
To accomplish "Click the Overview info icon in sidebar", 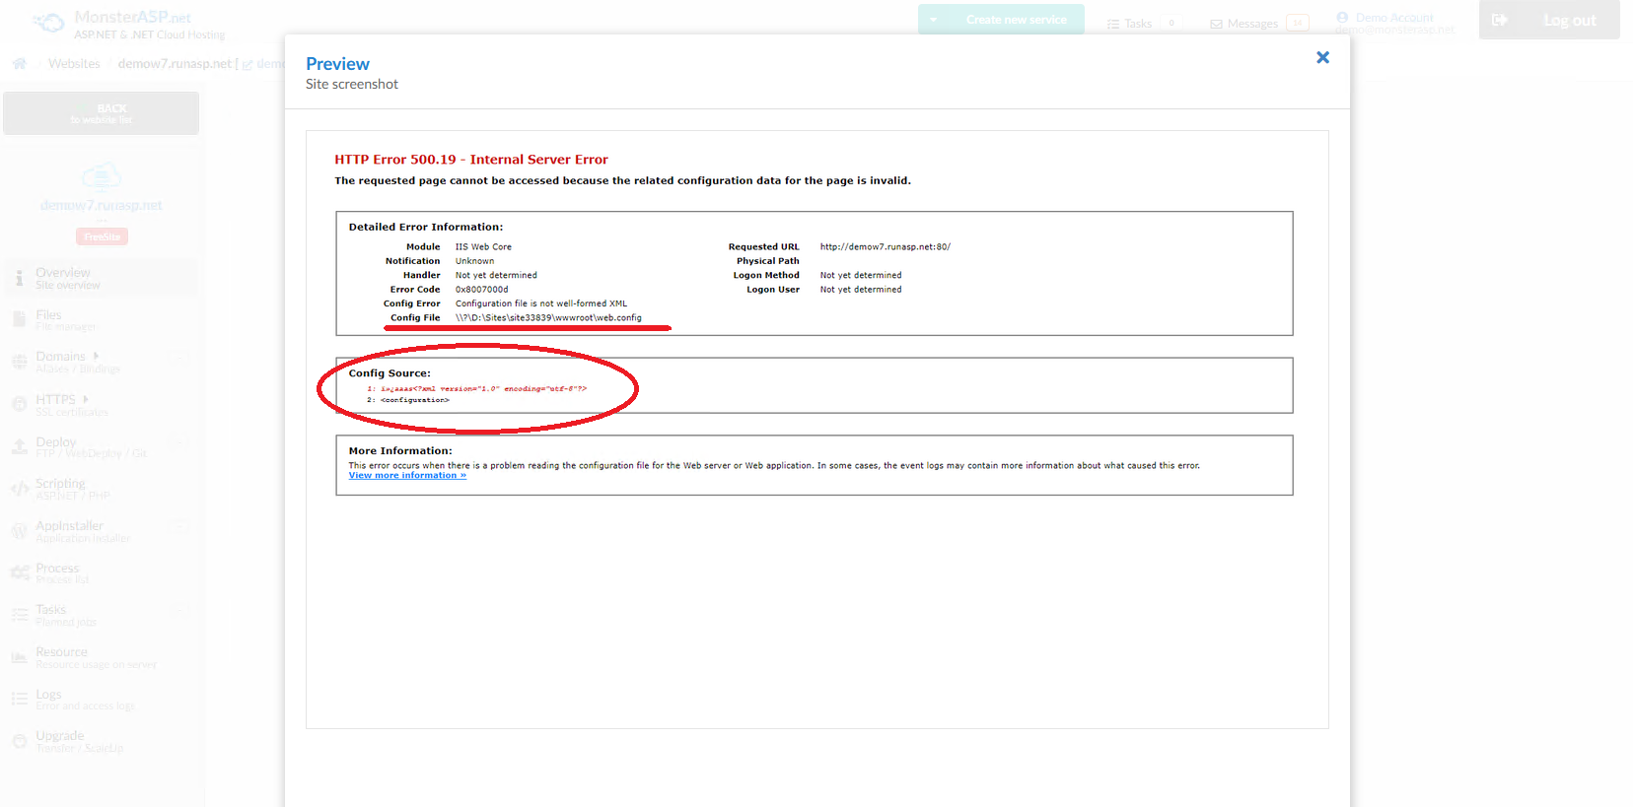I will click(x=19, y=279).
